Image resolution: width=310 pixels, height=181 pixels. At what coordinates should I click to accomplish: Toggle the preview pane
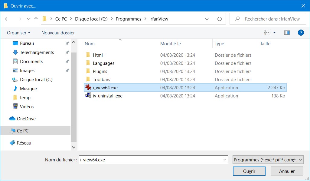(x=287, y=33)
